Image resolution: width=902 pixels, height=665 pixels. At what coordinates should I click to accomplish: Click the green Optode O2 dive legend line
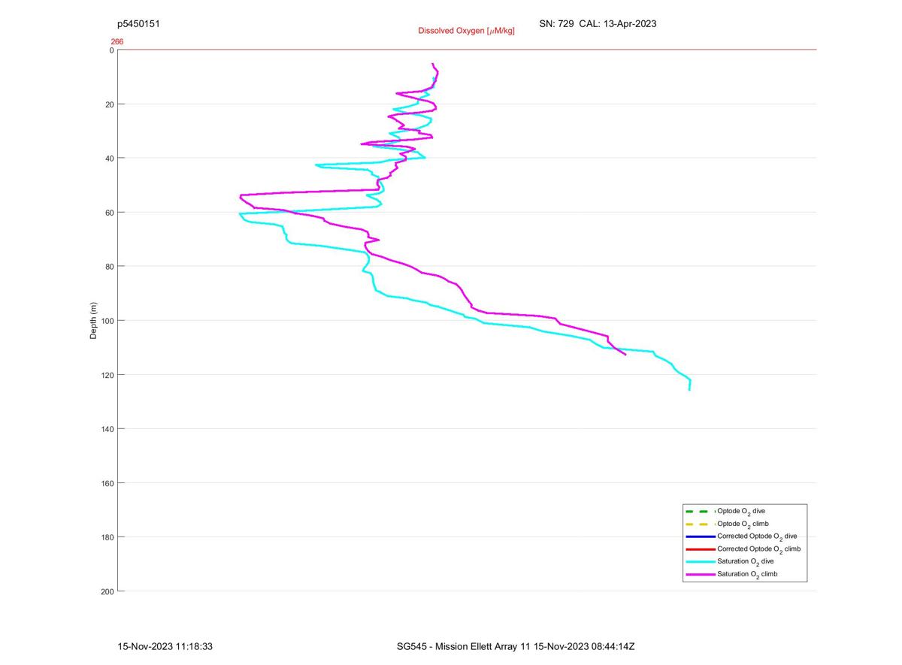[700, 511]
